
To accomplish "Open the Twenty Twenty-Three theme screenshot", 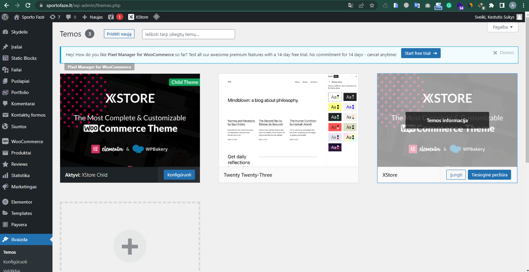I will (289, 120).
